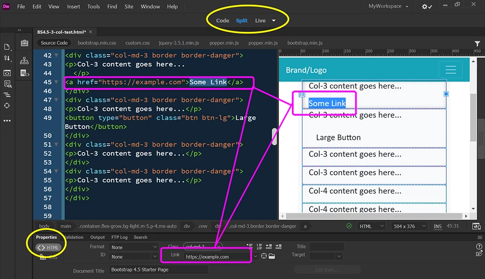The height and width of the screenshot is (279, 485).
Task: Click the filter related files funnel icon
Action: 477,44
